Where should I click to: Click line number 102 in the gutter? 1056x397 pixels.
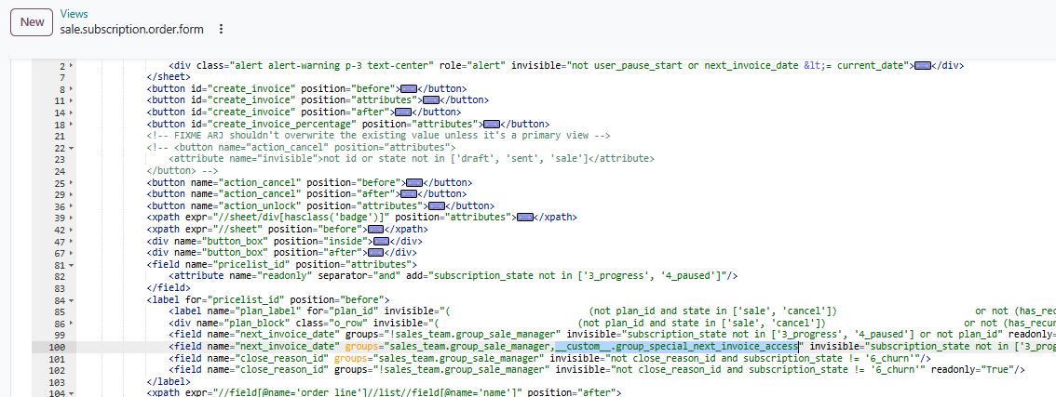coord(57,369)
